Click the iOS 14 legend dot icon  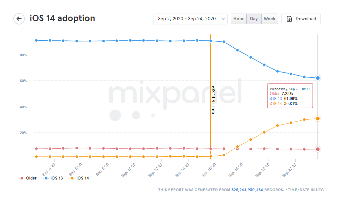(x=72, y=178)
